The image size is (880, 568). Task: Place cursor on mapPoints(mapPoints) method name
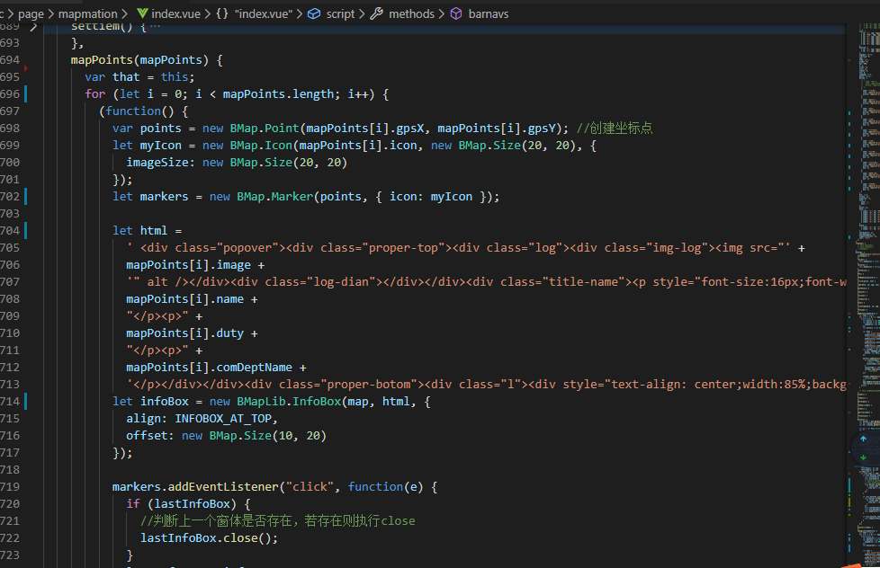pyautogui.click(x=102, y=60)
